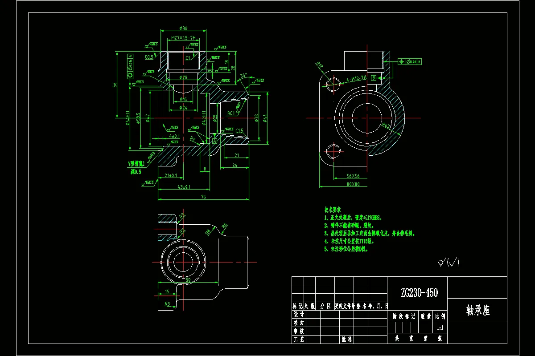
Task: Select the 批准 cell in title block
Action: click(x=347, y=339)
